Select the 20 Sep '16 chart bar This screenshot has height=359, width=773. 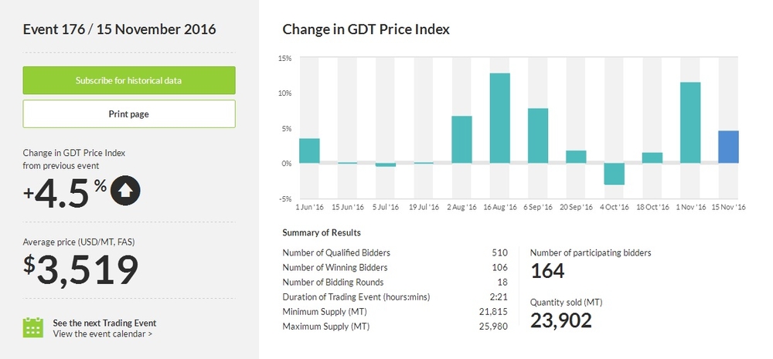point(576,157)
